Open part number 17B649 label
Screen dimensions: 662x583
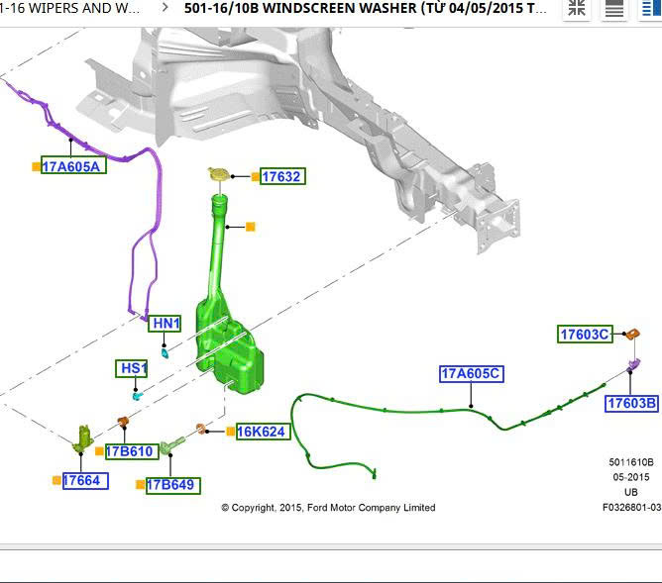[x=172, y=485]
